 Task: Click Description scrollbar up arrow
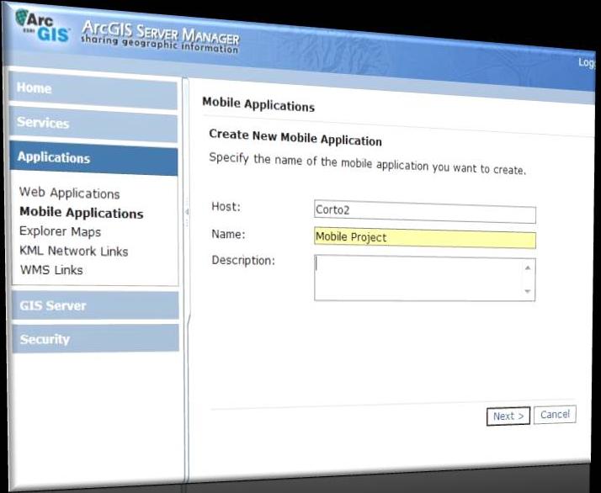coord(528,268)
